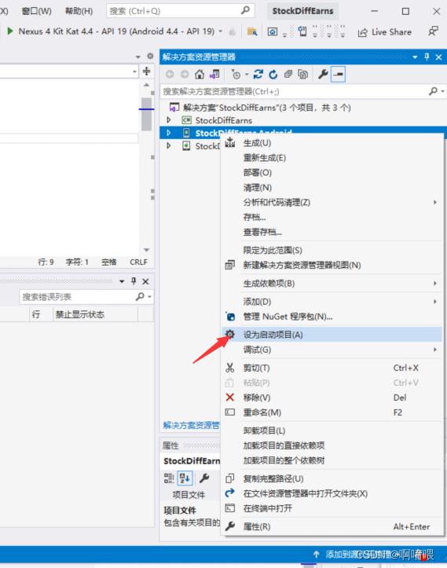The height and width of the screenshot is (568, 447).
Task: Switch views icon in Solution Explorer toolbar
Action: tap(214, 75)
